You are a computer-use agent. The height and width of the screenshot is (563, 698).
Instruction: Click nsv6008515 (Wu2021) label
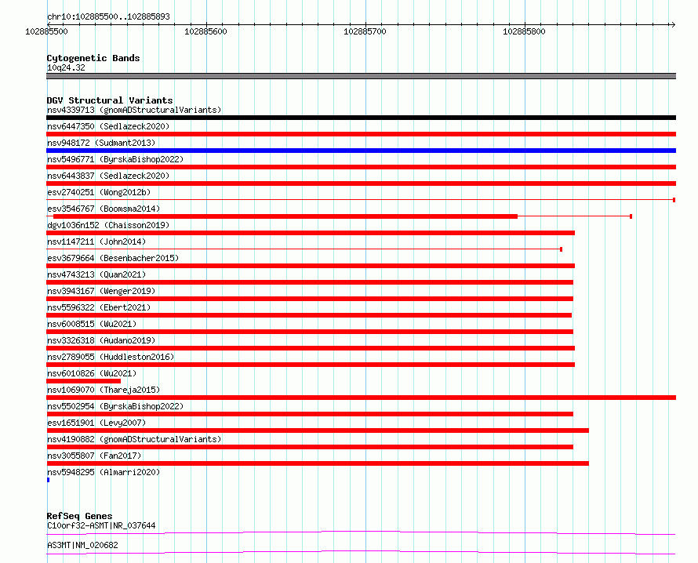click(x=92, y=324)
